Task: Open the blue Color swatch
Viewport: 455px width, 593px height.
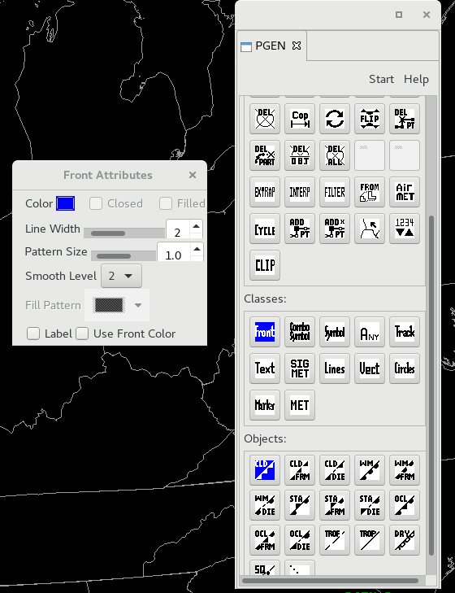Action: [65, 203]
